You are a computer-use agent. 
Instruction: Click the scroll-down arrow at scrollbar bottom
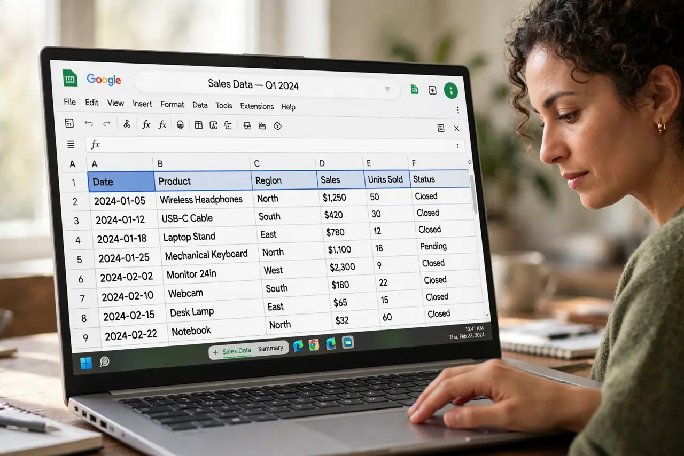point(487,316)
